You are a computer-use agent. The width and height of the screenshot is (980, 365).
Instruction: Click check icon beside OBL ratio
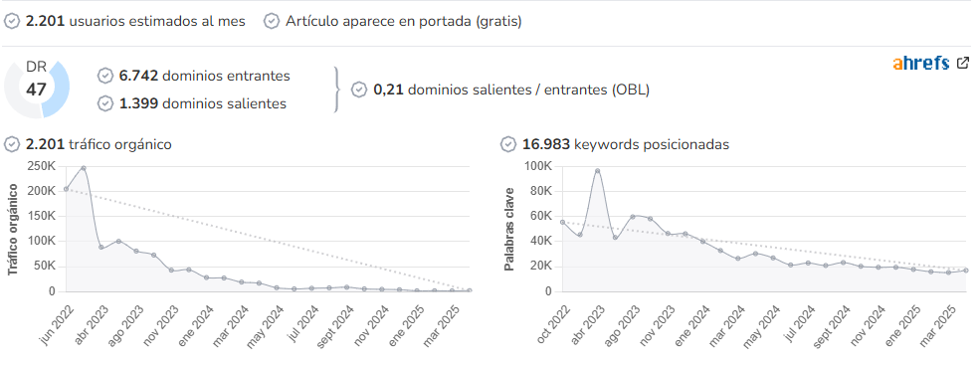point(359,90)
